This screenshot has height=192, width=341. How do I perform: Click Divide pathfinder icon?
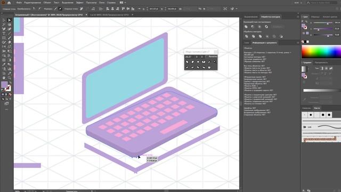[x=246, y=36]
